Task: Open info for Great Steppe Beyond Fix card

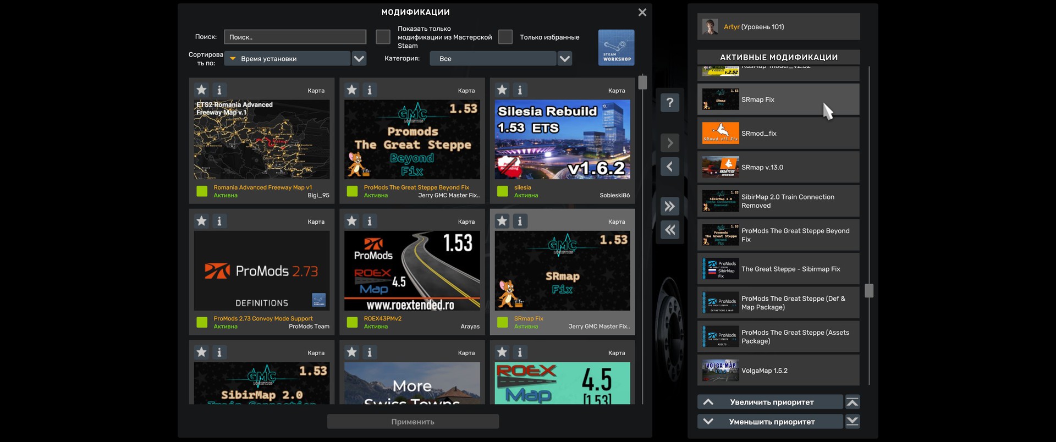Action: coord(370,90)
